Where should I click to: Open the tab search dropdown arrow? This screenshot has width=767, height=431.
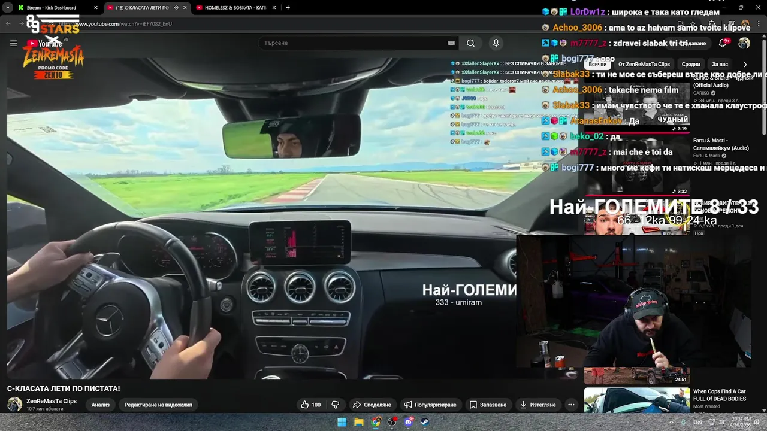7,8
